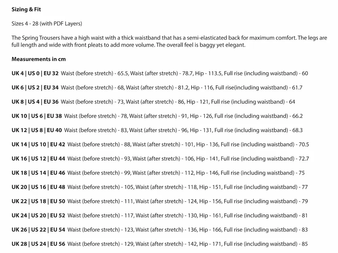Select the UK 18 | US 14 | EU 46 label

(38, 173)
